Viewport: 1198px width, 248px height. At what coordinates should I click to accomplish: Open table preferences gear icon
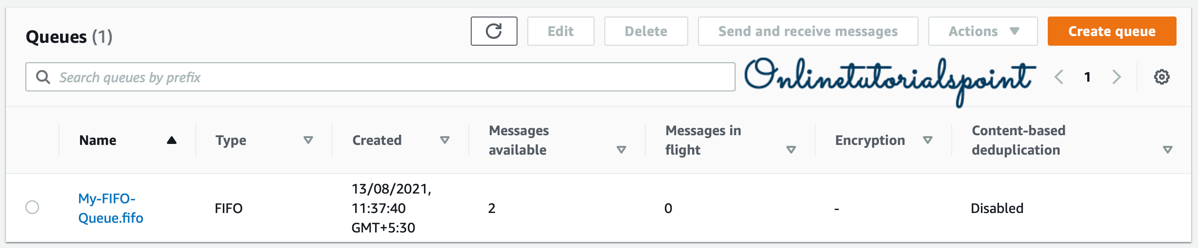[x=1161, y=77]
